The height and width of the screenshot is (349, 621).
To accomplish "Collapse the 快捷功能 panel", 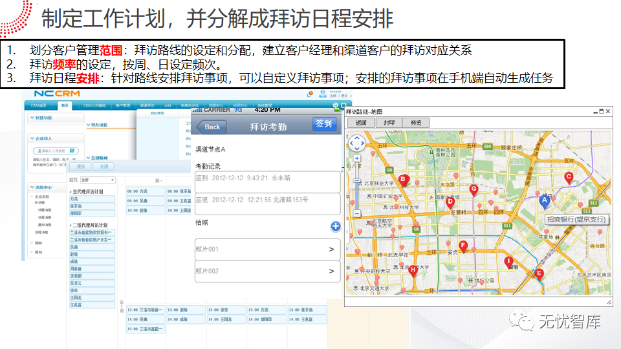I will pyautogui.click(x=32, y=118).
